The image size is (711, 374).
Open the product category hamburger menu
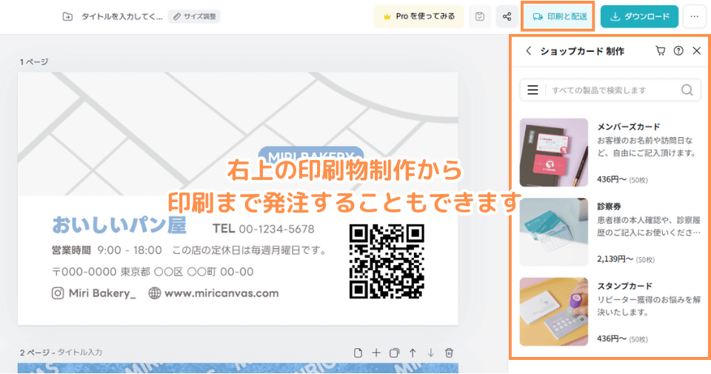pos(533,90)
